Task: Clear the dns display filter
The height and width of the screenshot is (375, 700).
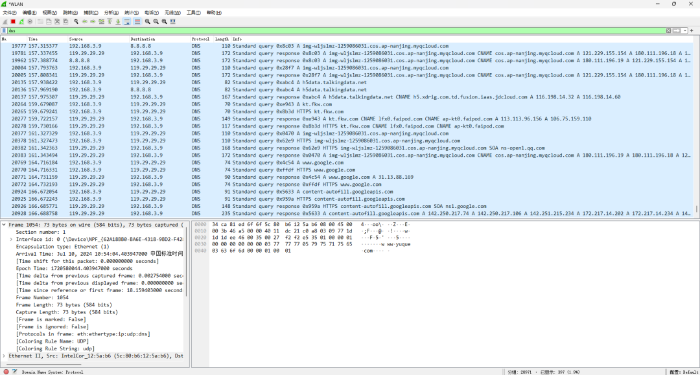Action: tap(669, 30)
